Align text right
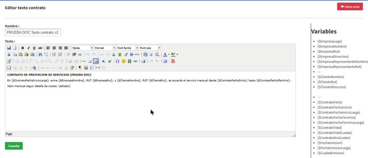The image size is (368, 158). point(60,48)
